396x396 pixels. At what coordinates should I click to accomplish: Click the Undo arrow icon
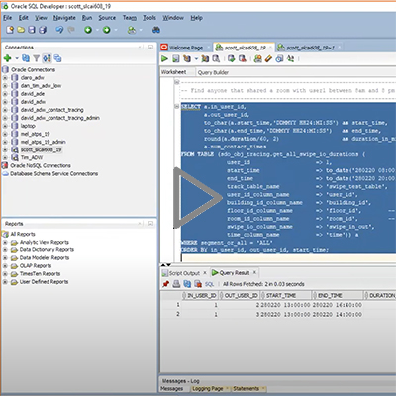[x=59, y=30]
